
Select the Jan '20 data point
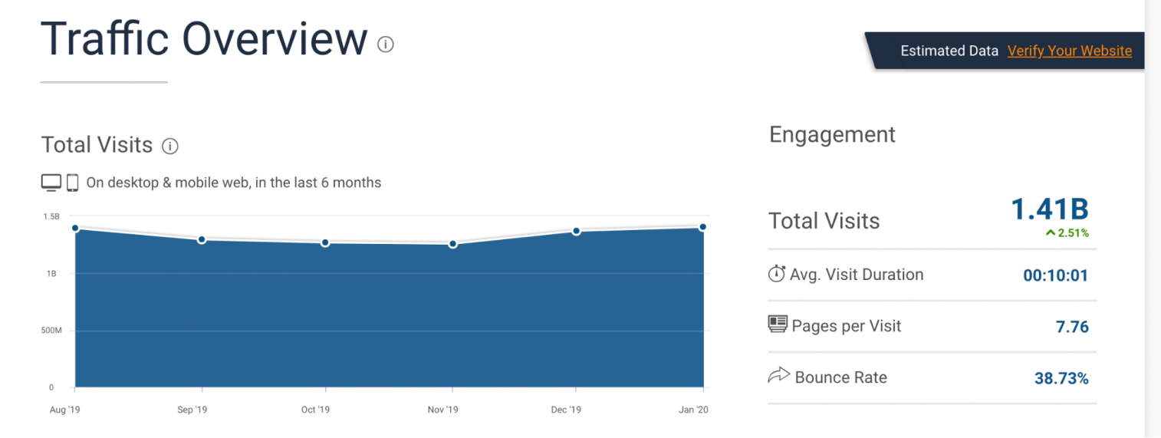pos(702,227)
